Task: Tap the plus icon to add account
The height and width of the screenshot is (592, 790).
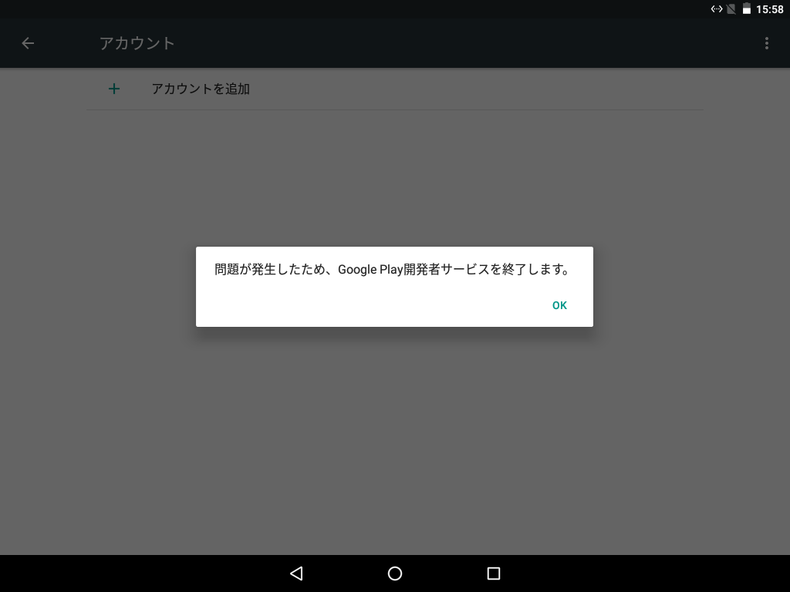Action: tap(114, 89)
